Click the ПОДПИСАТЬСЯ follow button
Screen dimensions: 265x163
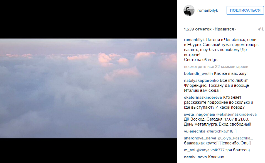[x=245, y=11]
